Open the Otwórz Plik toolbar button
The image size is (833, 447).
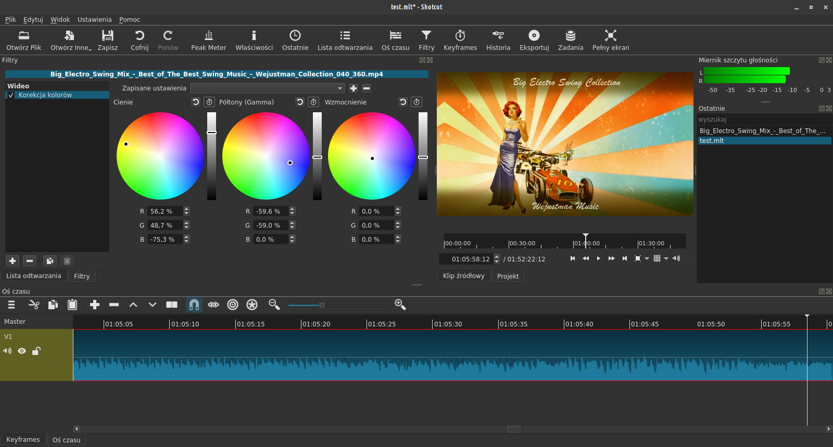coord(24,40)
